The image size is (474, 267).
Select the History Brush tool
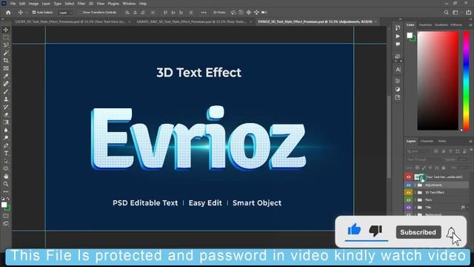click(6, 107)
